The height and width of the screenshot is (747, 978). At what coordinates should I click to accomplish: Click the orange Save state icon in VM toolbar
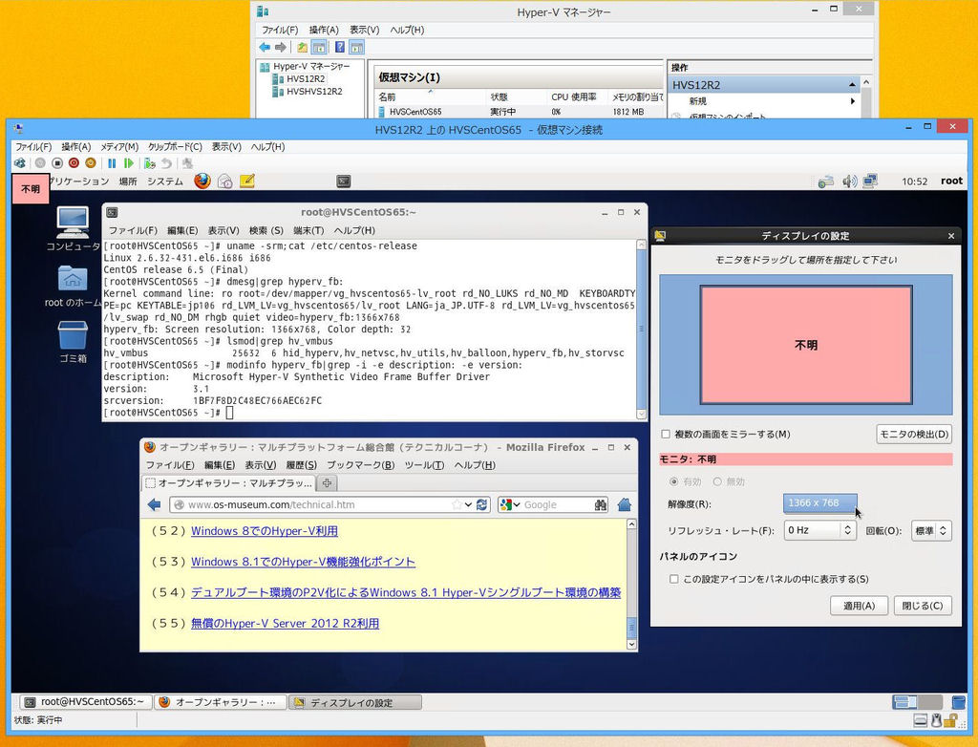[x=91, y=163]
